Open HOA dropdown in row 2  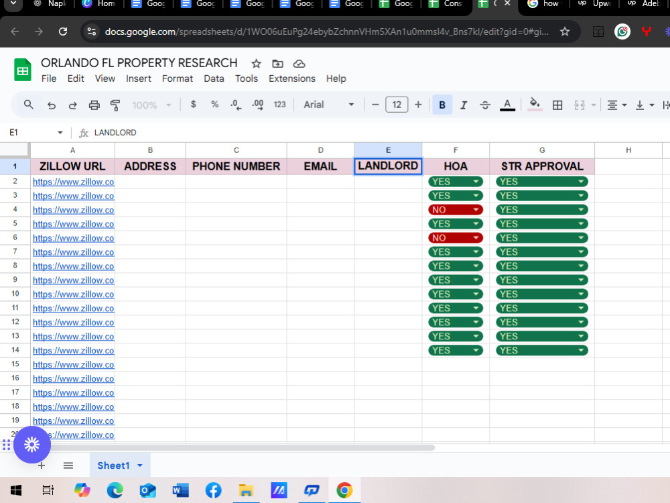tap(456, 182)
